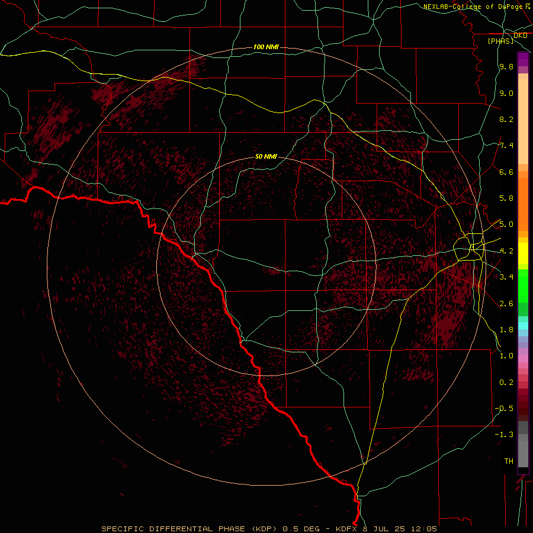Click the 7.4 value on color scale

[506, 146]
